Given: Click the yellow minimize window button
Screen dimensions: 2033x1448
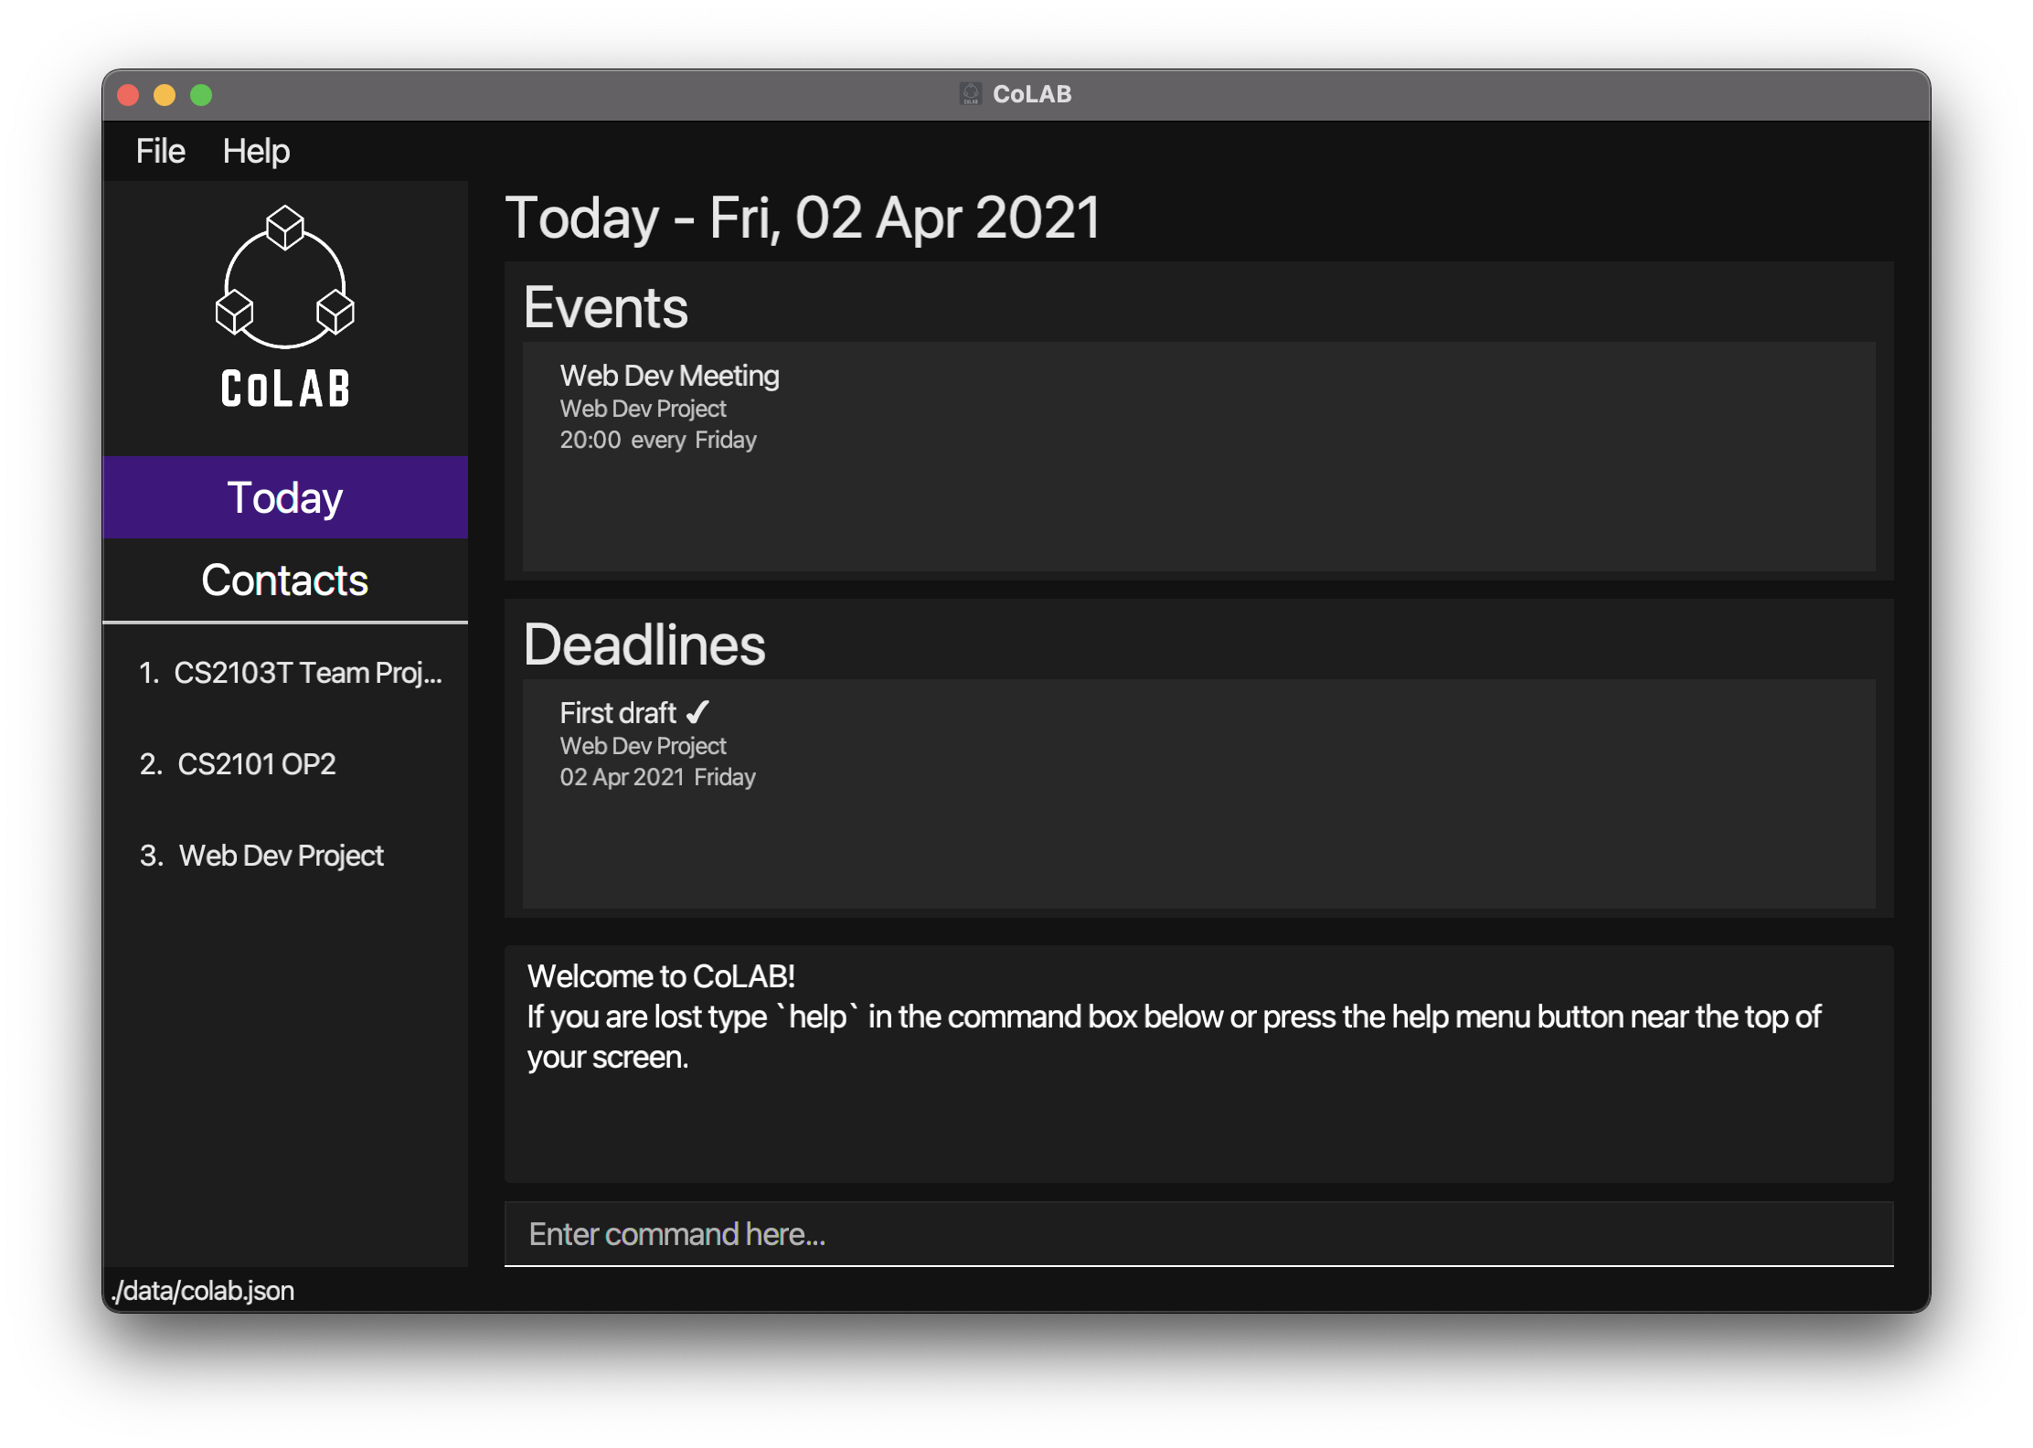Looking at the screenshot, I should [x=165, y=95].
